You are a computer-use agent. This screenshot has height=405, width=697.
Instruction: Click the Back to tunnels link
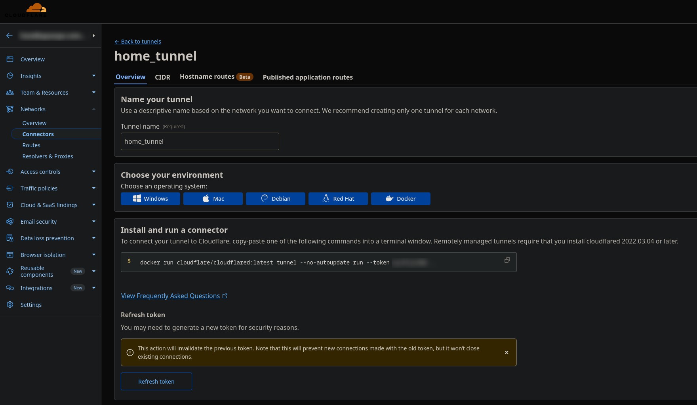click(x=138, y=42)
